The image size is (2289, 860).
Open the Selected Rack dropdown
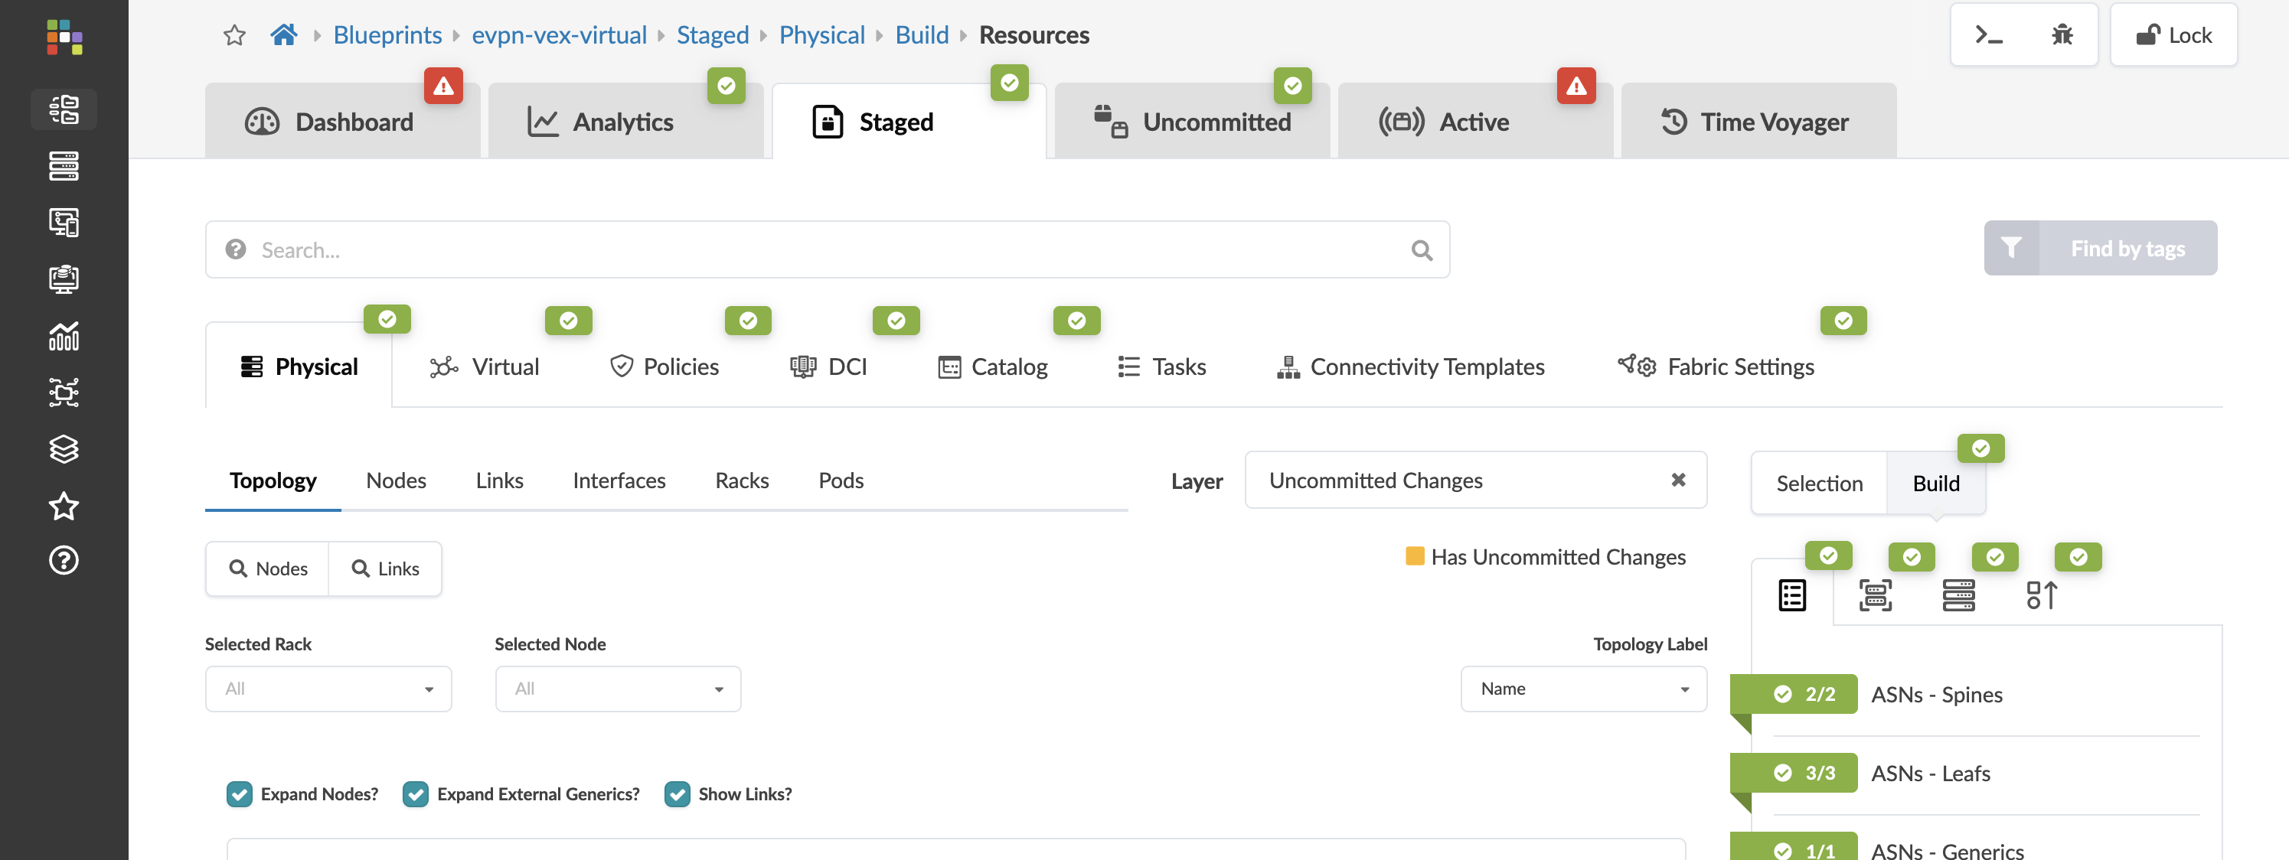coord(328,689)
